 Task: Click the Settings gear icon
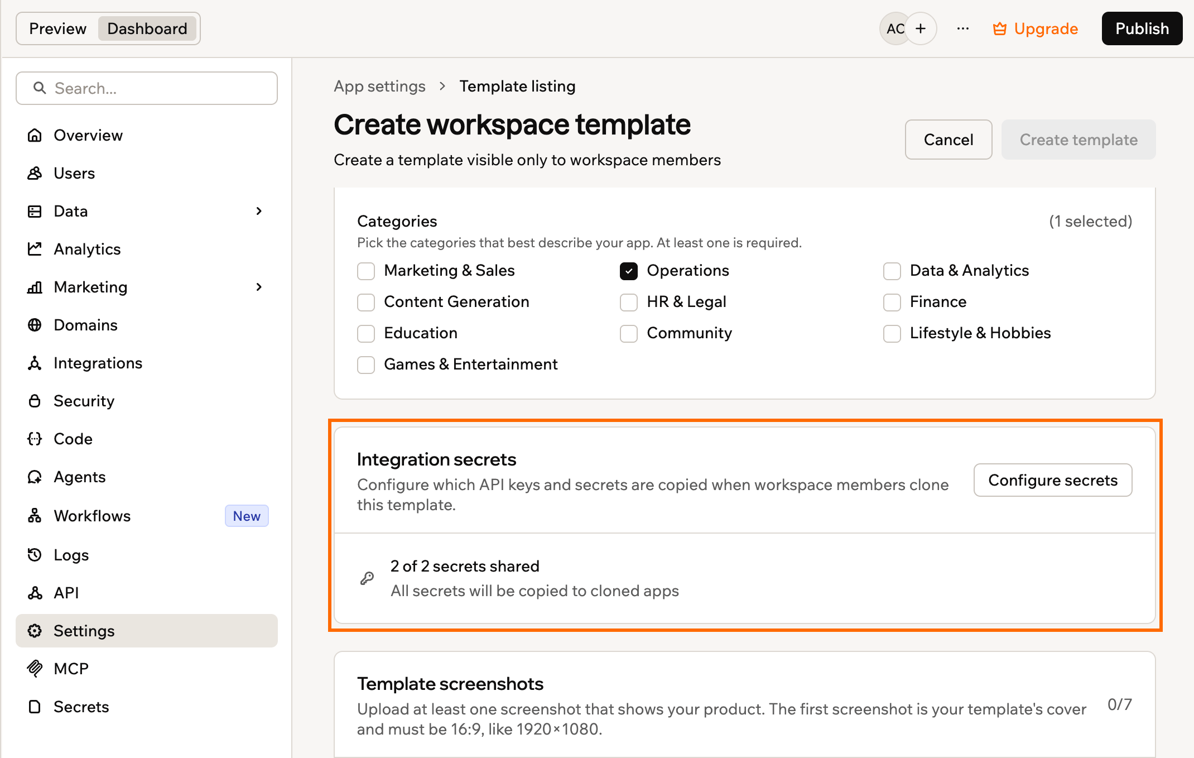click(35, 631)
